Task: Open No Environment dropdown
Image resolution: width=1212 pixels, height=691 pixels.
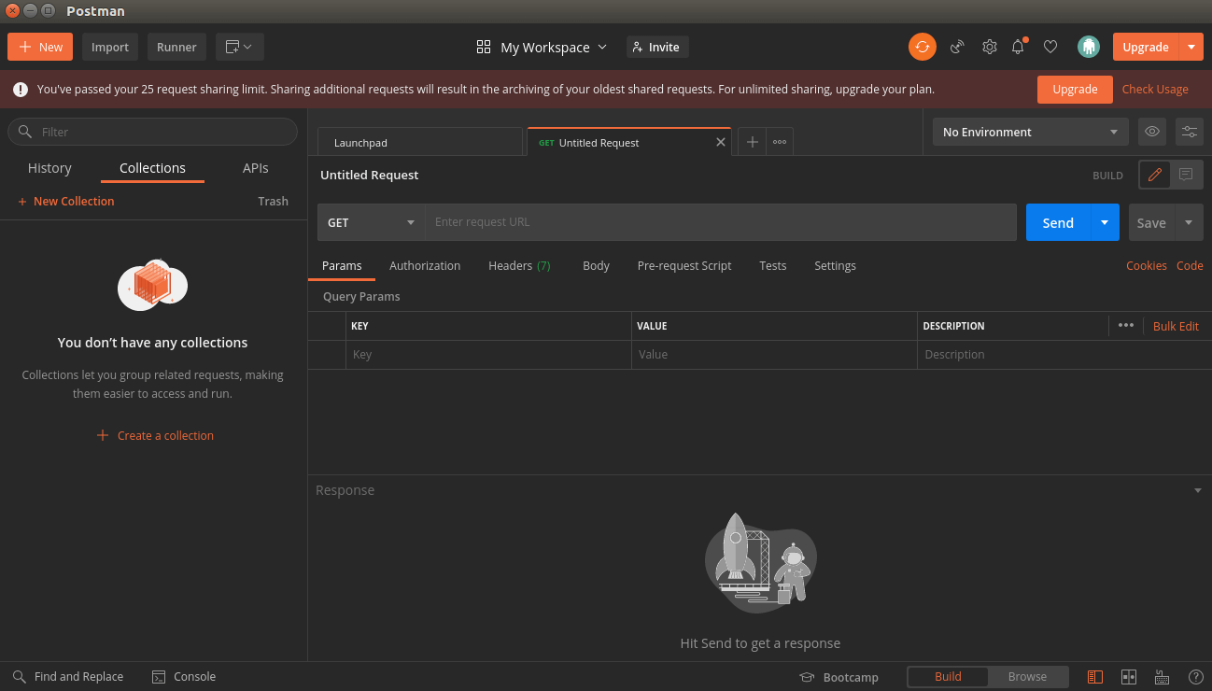Action: click(1030, 132)
